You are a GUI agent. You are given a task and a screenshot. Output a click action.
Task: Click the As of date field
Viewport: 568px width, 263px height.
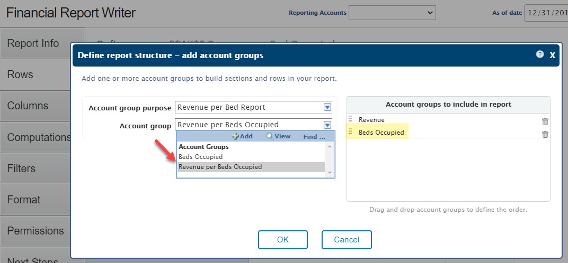click(546, 13)
